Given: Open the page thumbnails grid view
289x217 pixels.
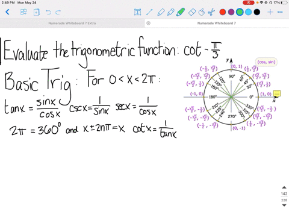Looking at the screenshot, I should tap(23, 12).
